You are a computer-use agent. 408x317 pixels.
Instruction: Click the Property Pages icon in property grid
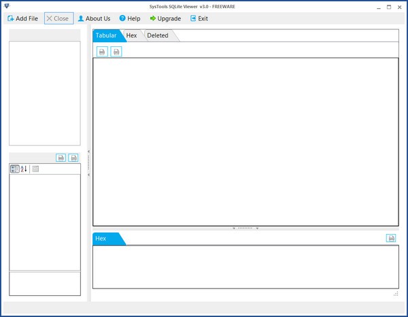[35, 169]
